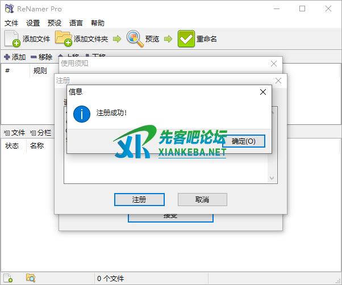Screen dimensions: 342x285
Task: Click the Add Files (添加文件) toolbar icon
Action: pos(12,39)
